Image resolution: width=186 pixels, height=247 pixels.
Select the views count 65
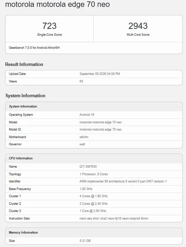pyautogui.click(x=81, y=81)
